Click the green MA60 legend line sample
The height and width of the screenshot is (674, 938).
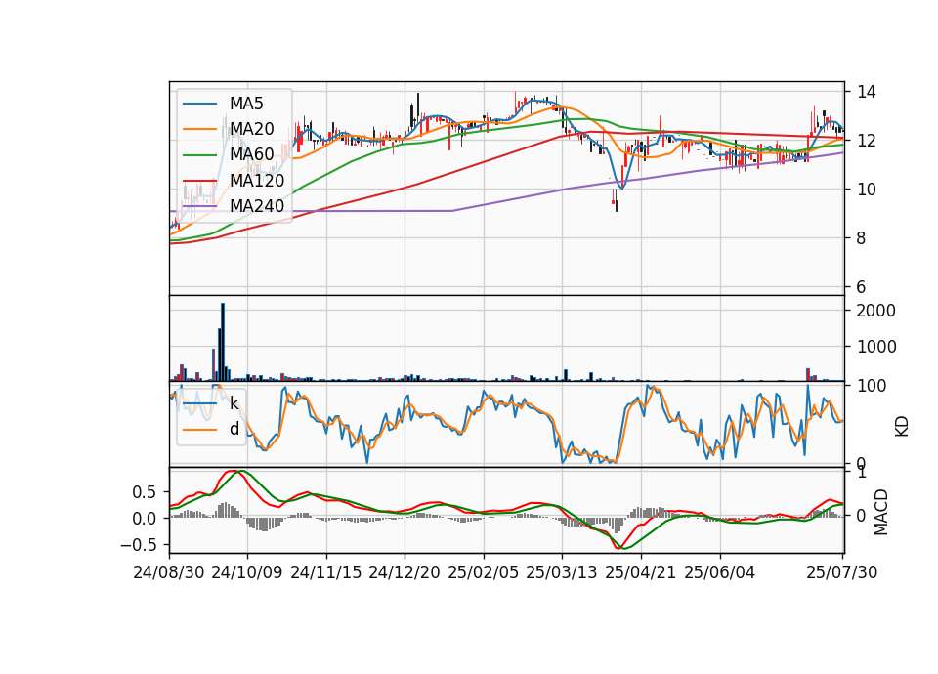pyautogui.click(x=199, y=155)
